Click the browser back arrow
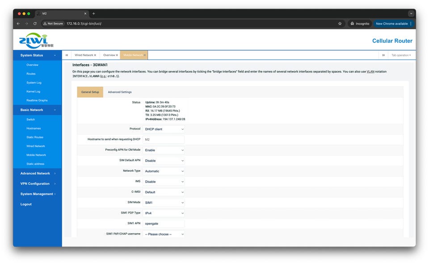This screenshot has height=264, width=429. 18,24
